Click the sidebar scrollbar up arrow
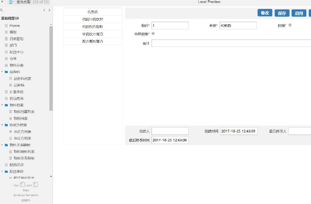The height and width of the screenshot is (204, 311). 51,24
